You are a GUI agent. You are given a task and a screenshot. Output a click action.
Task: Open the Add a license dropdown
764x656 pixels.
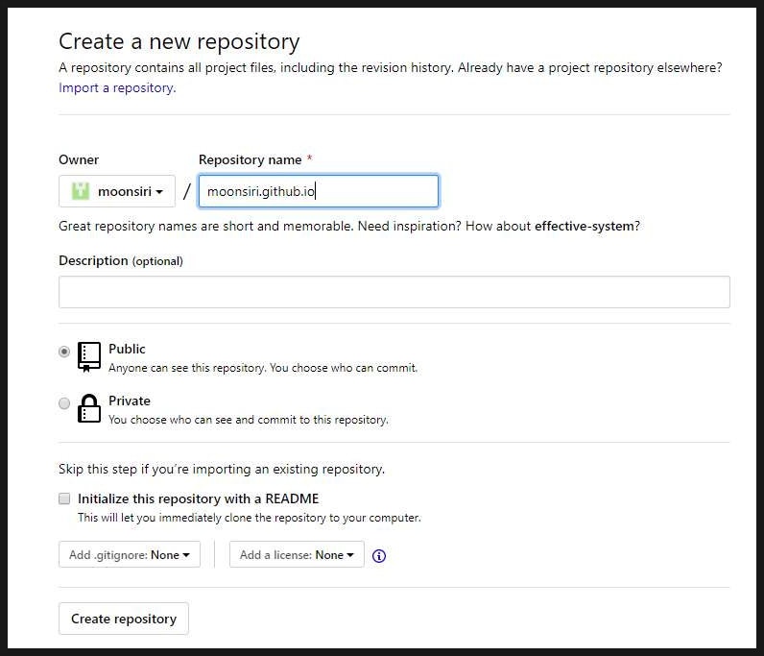297,554
